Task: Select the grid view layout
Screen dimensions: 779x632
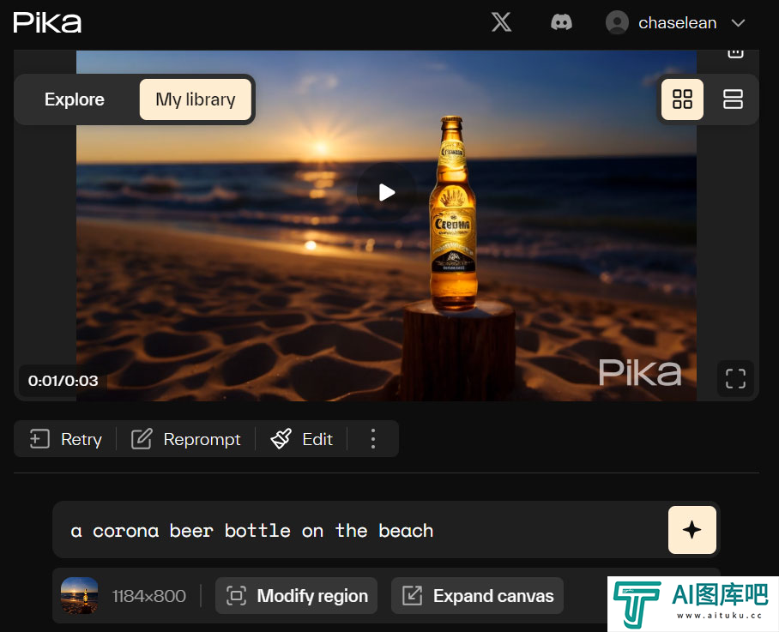Action: click(682, 99)
